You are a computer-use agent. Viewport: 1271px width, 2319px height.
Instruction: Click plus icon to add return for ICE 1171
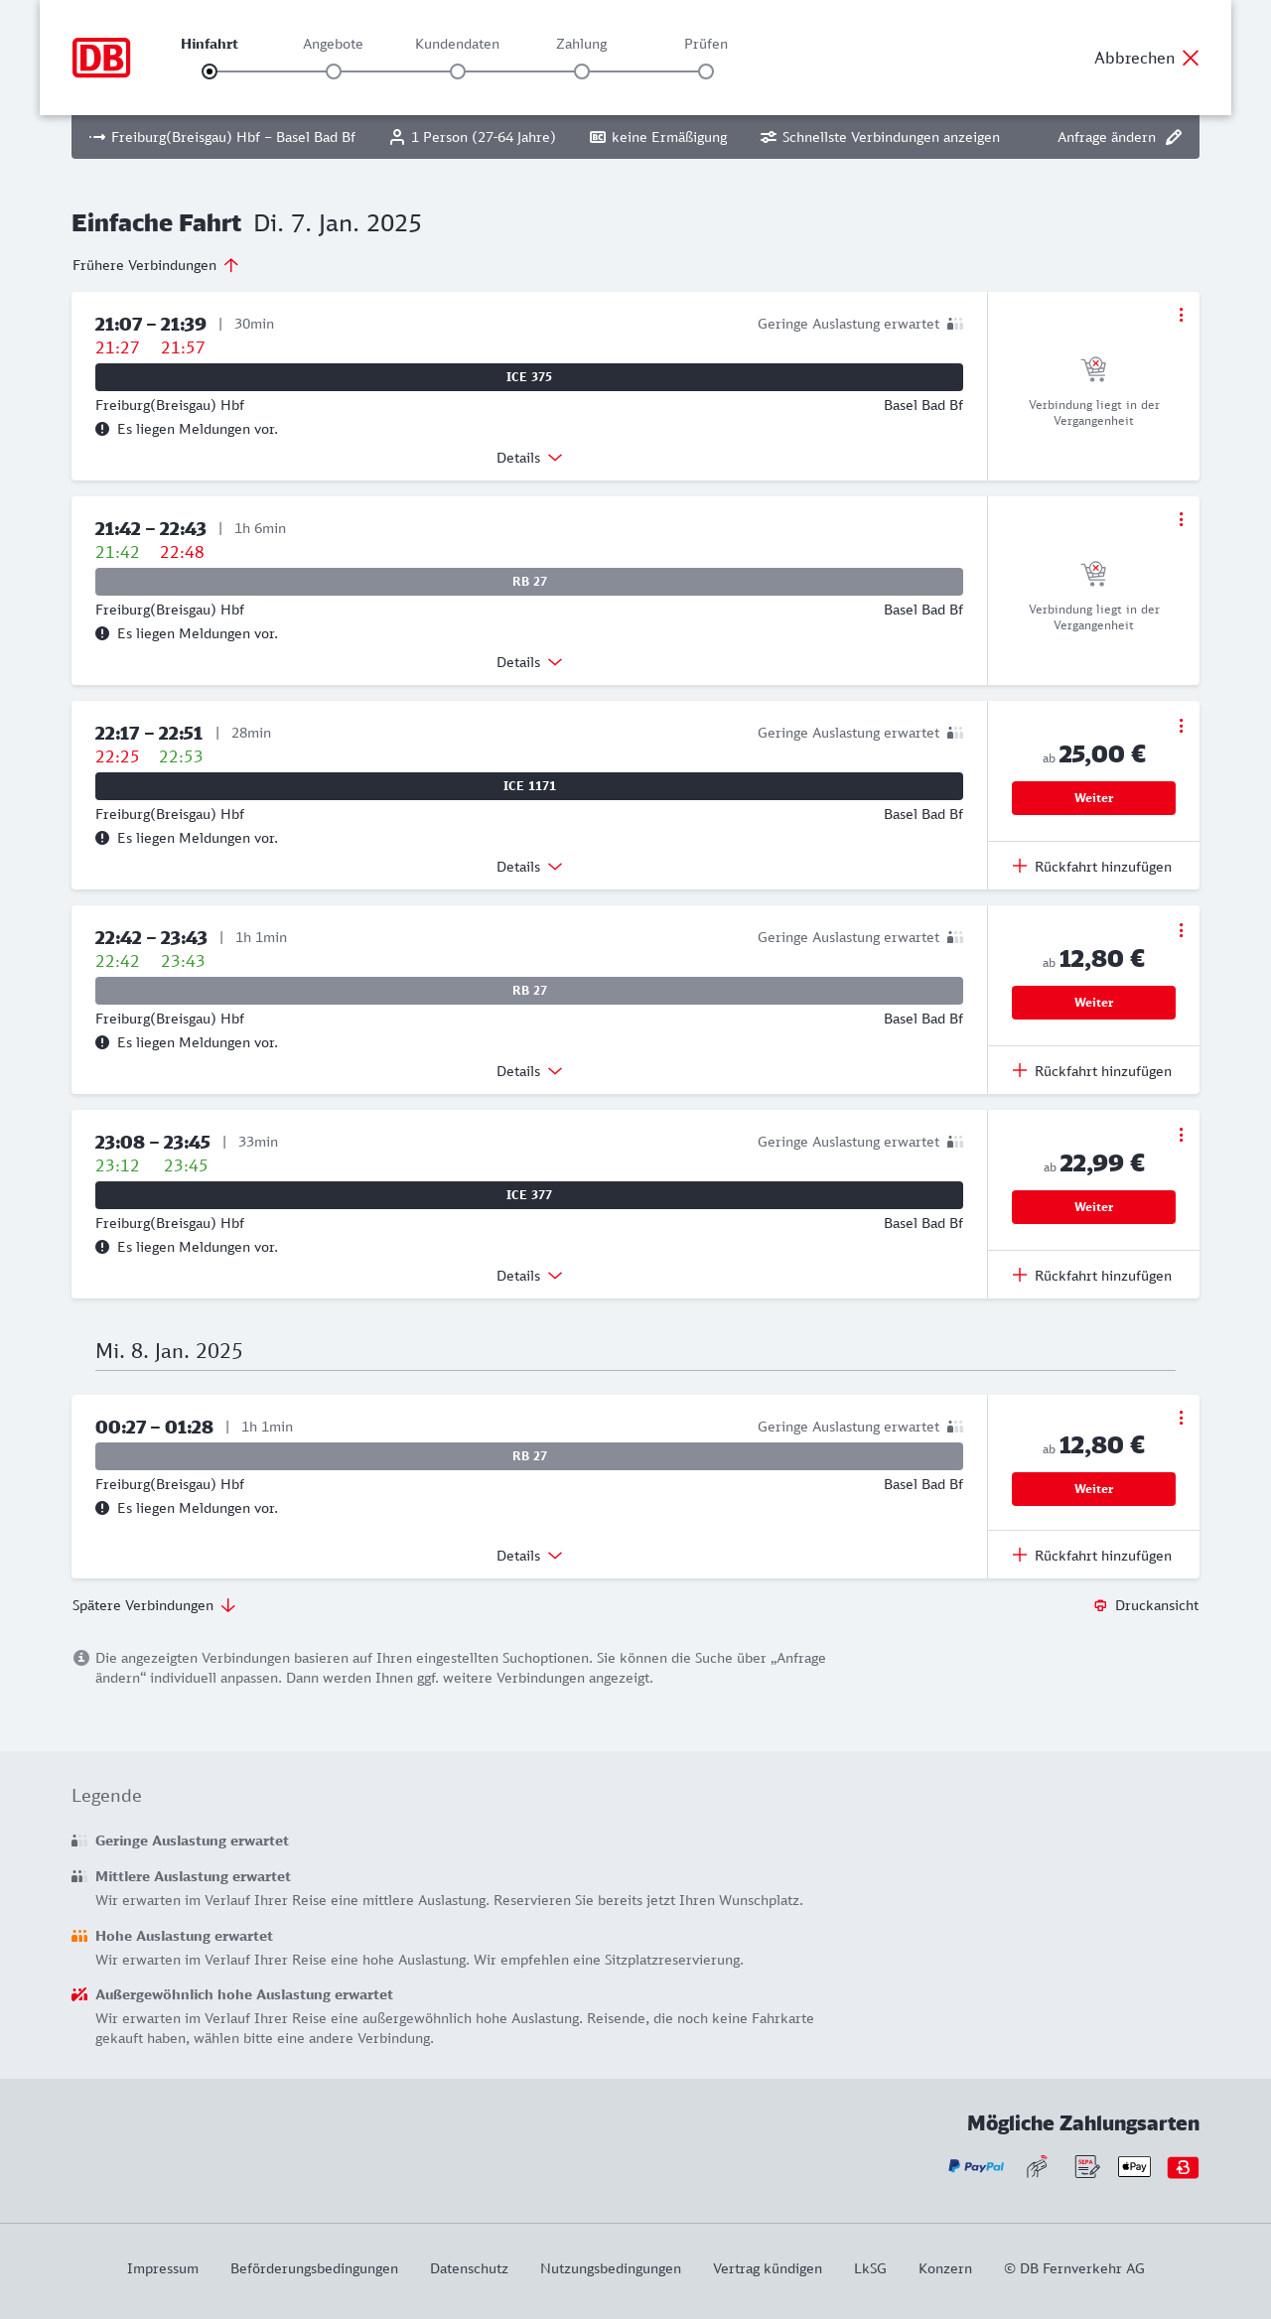click(1020, 866)
